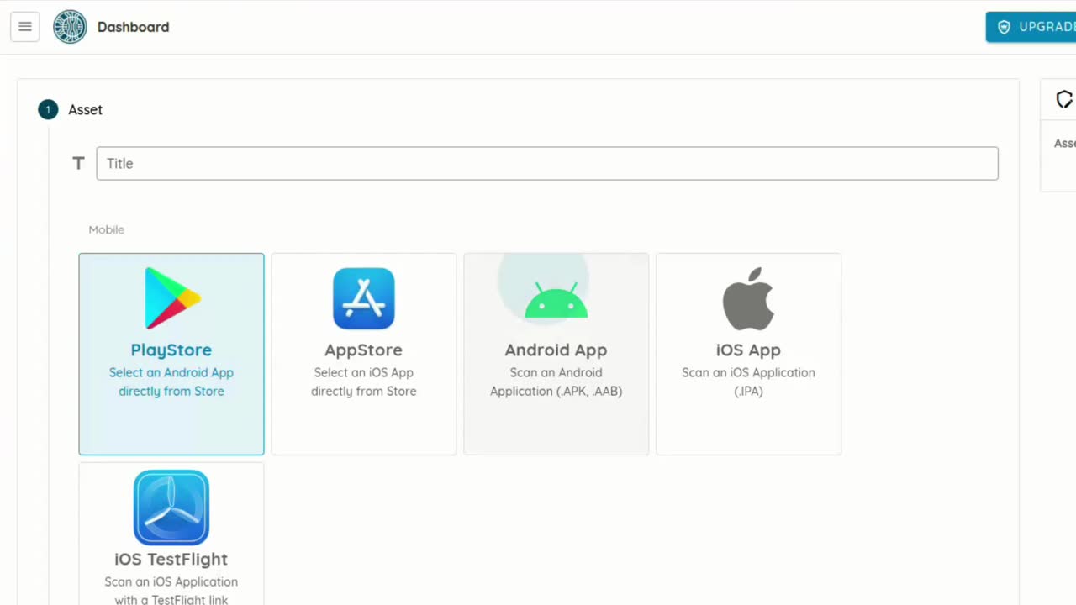This screenshot has width=1076, height=605.
Task: Click the Upgrade button
Action: coord(1031,27)
